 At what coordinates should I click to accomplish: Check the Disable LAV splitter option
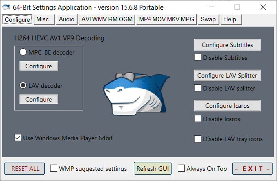198,88
